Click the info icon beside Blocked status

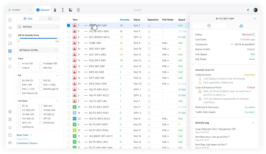coord(253,35)
